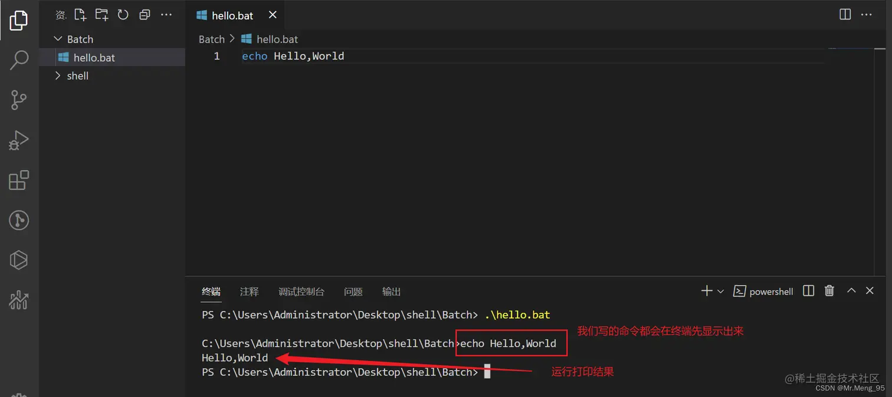Open the Git graph icon in activity bar
This screenshot has width=892, height=397.
click(x=19, y=220)
